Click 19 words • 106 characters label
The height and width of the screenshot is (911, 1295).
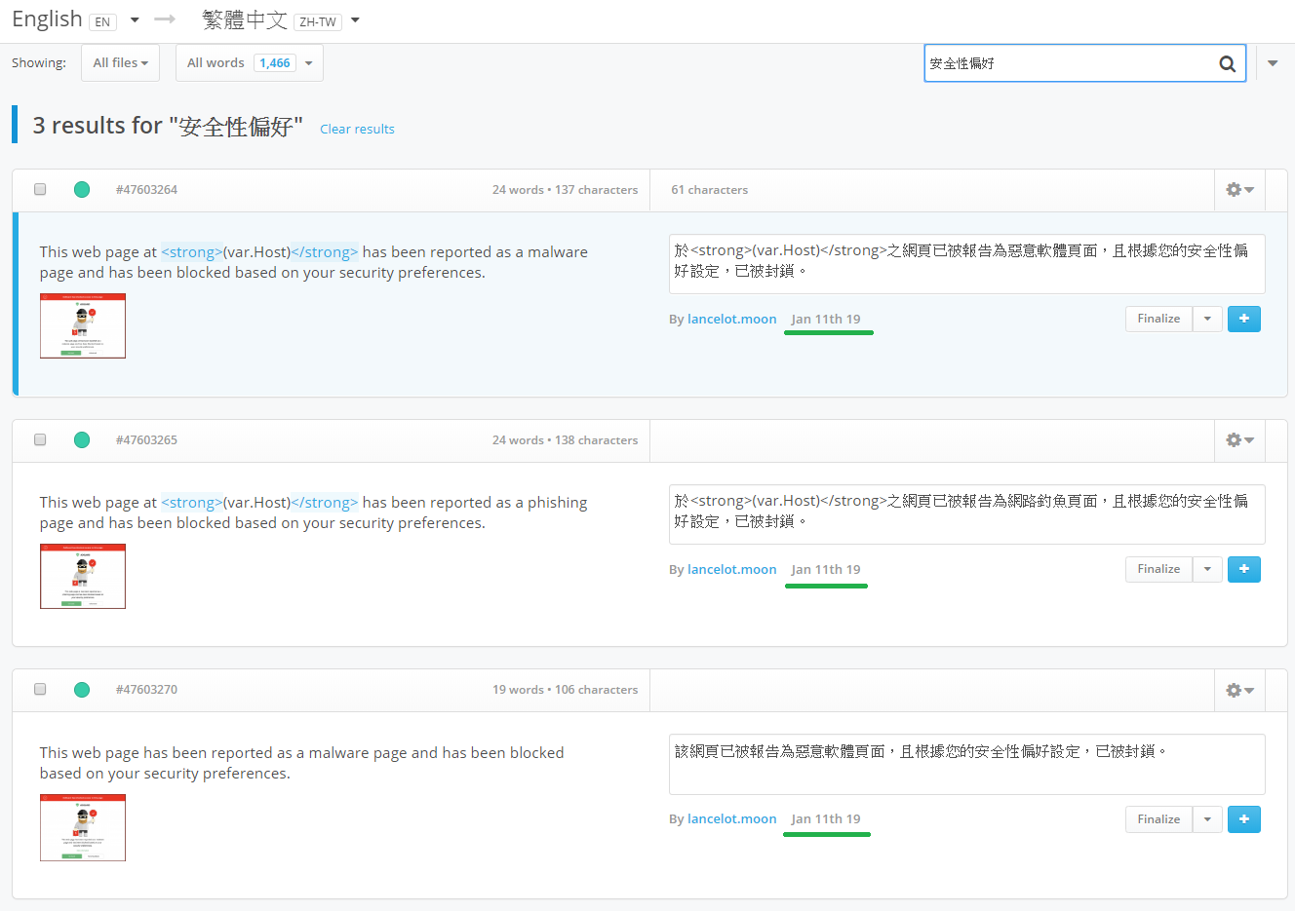565,690
